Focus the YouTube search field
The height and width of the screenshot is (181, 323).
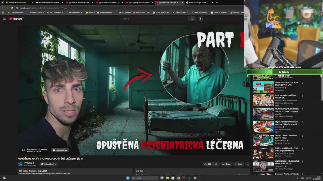pyautogui.click(x=154, y=19)
